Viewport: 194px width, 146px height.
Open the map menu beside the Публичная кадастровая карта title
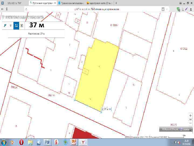tap(3, 17)
